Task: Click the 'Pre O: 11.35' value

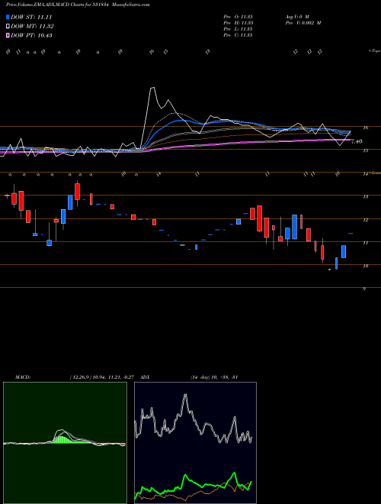Action: coord(239,17)
